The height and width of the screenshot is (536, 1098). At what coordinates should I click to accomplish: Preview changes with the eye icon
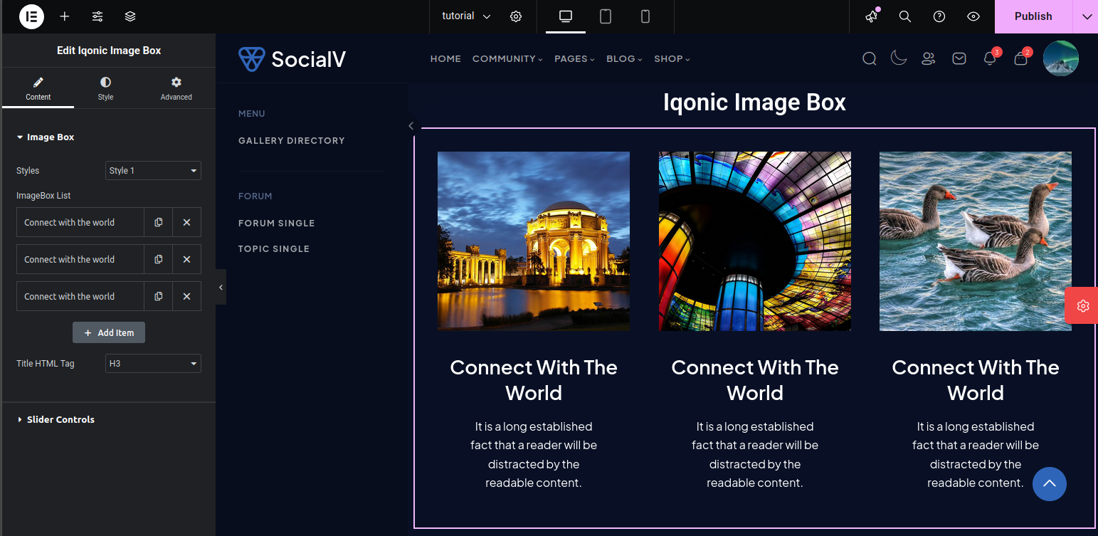pos(973,16)
